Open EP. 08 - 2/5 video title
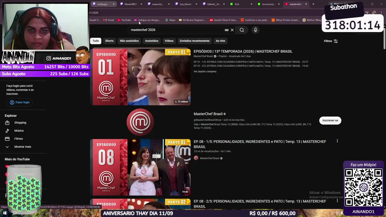Viewport: 386px width, 217px height. (x=260, y=204)
